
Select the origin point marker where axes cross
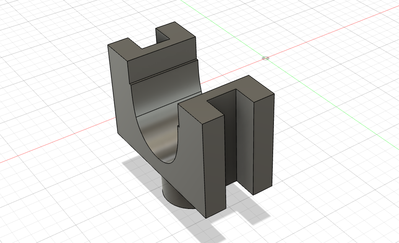pyautogui.click(x=265, y=58)
